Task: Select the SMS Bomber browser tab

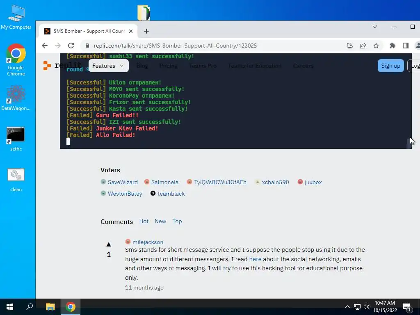Action: (x=88, y=31)
